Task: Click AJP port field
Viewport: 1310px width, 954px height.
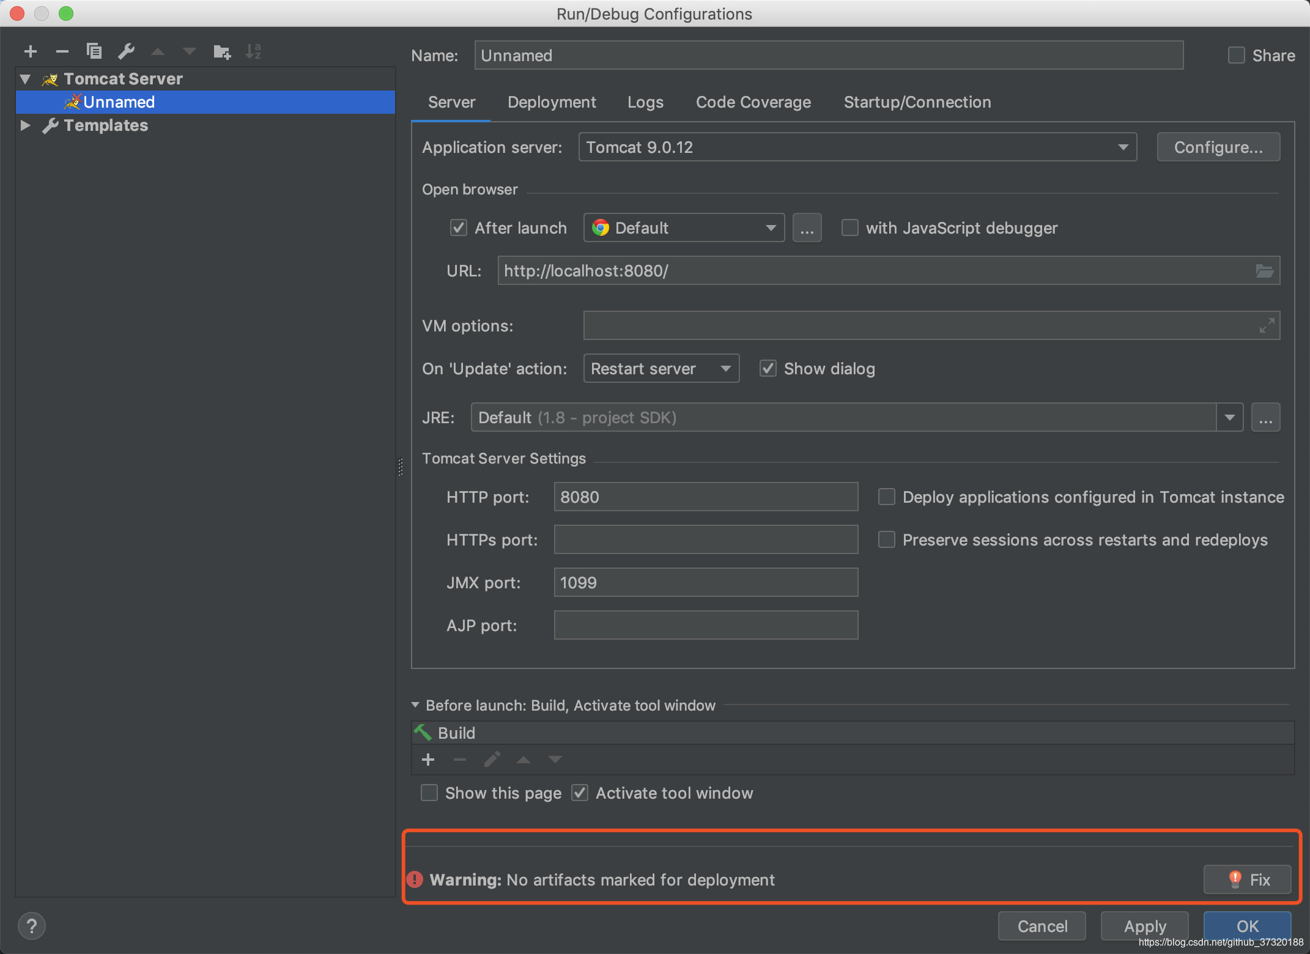Action: coord(706,626)
